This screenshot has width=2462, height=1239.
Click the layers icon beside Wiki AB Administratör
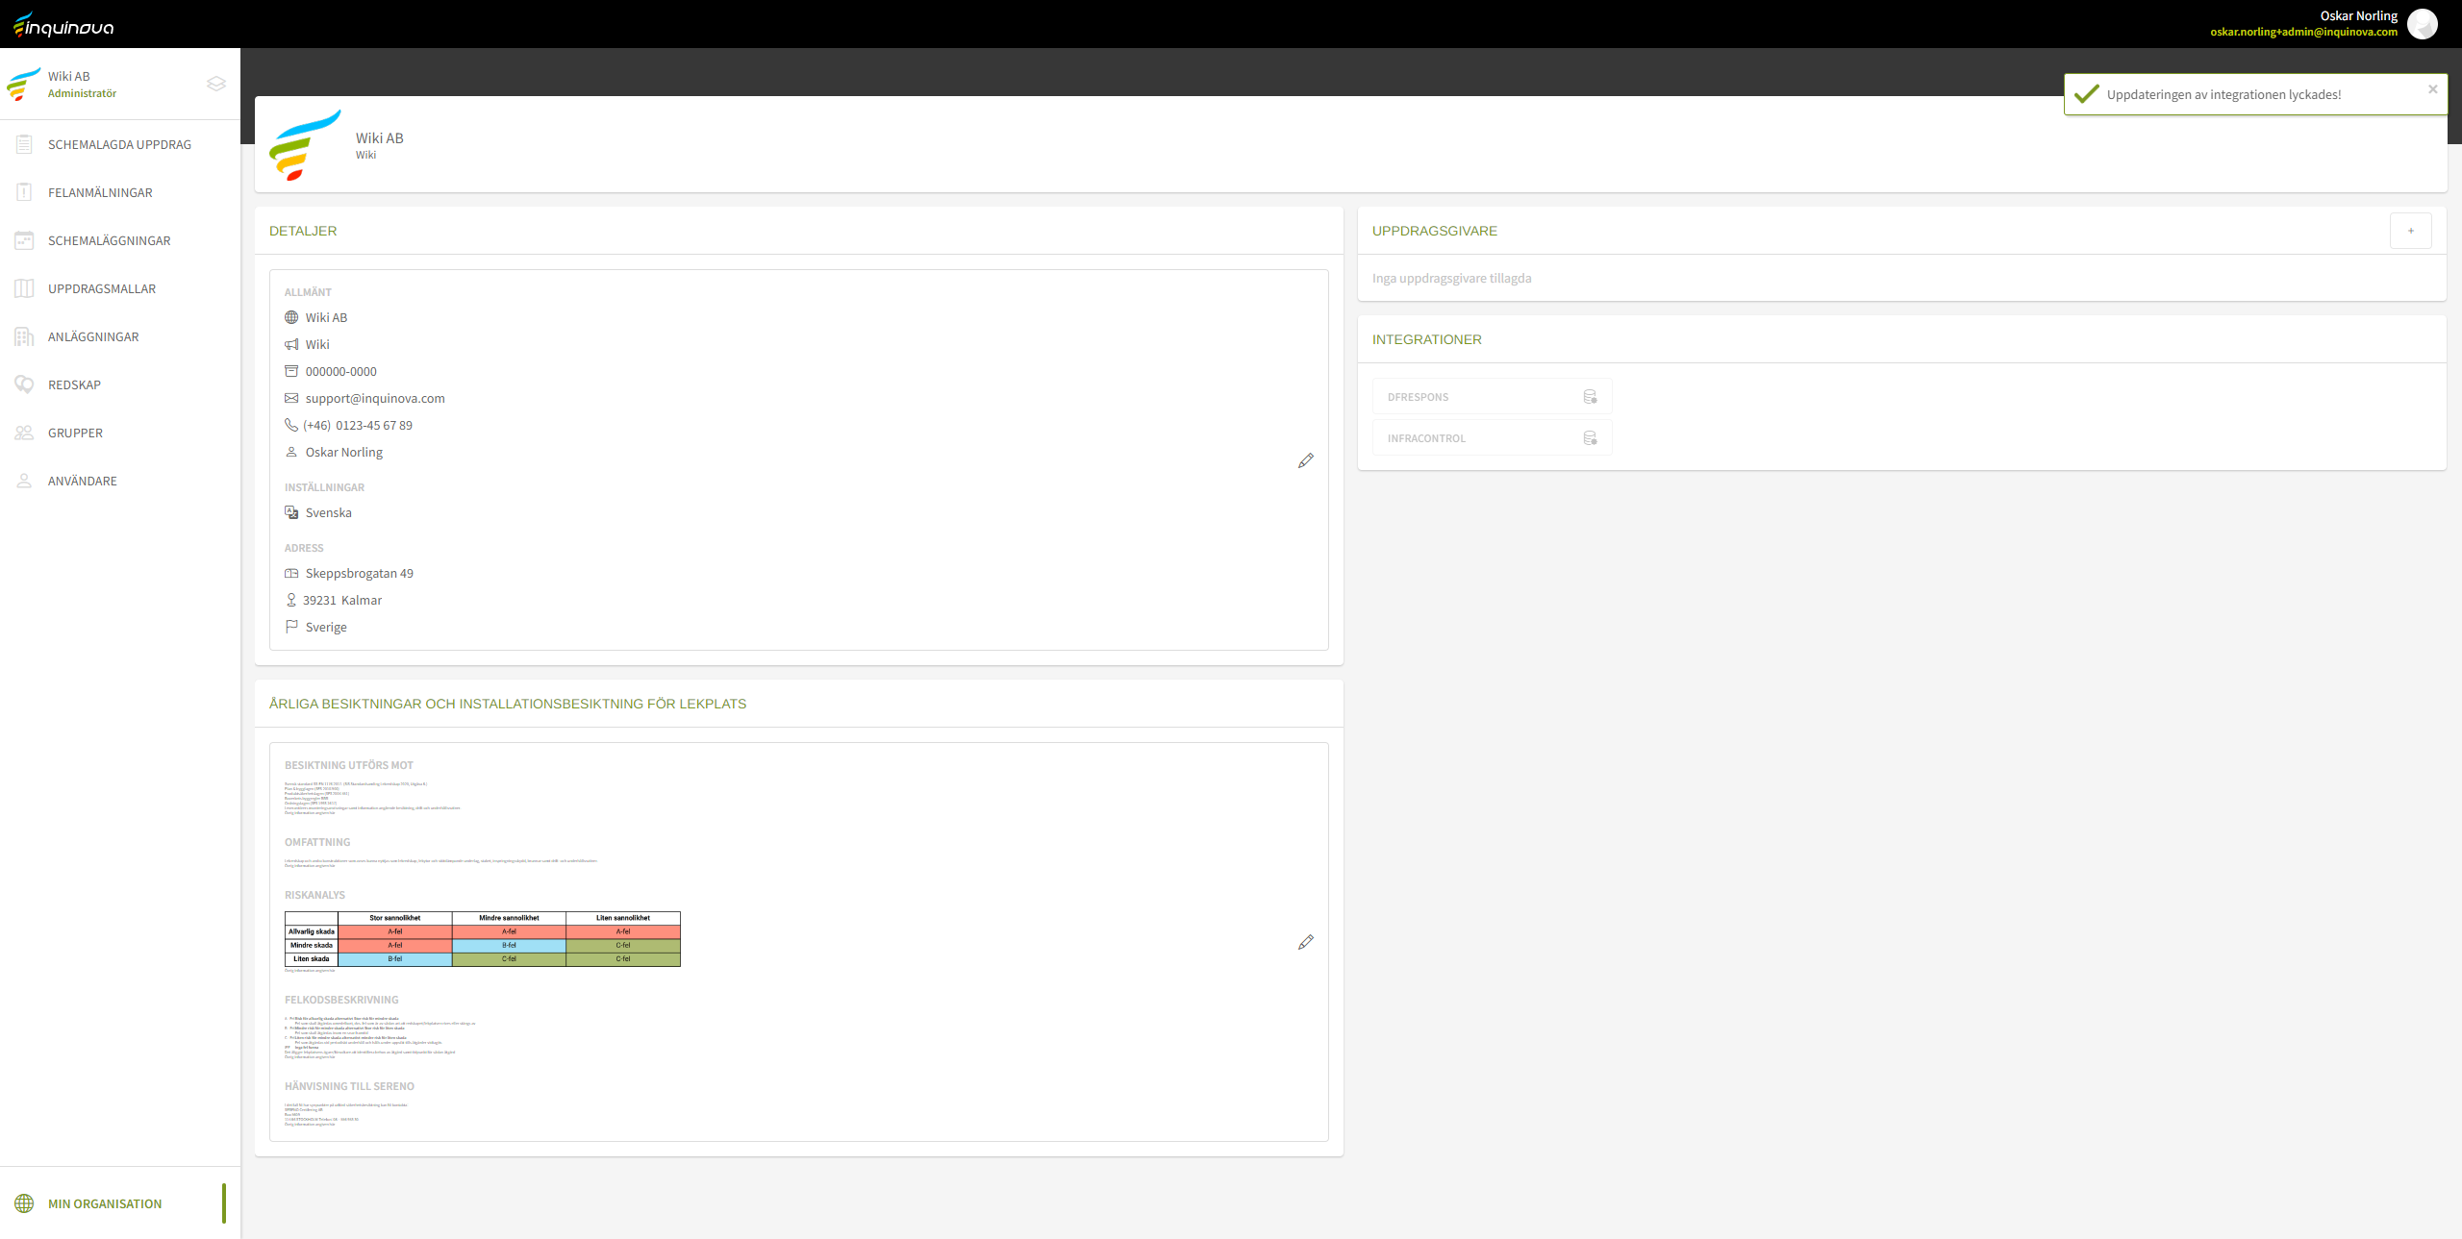click(x=216, y=84)
